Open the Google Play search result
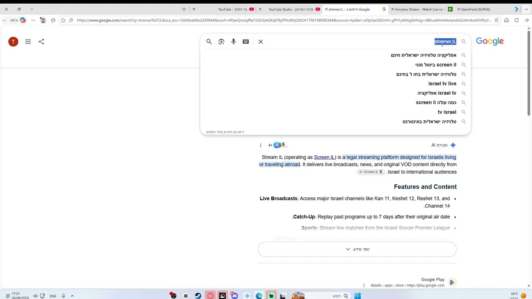This screenshot has width=532, height=299. 433,280
